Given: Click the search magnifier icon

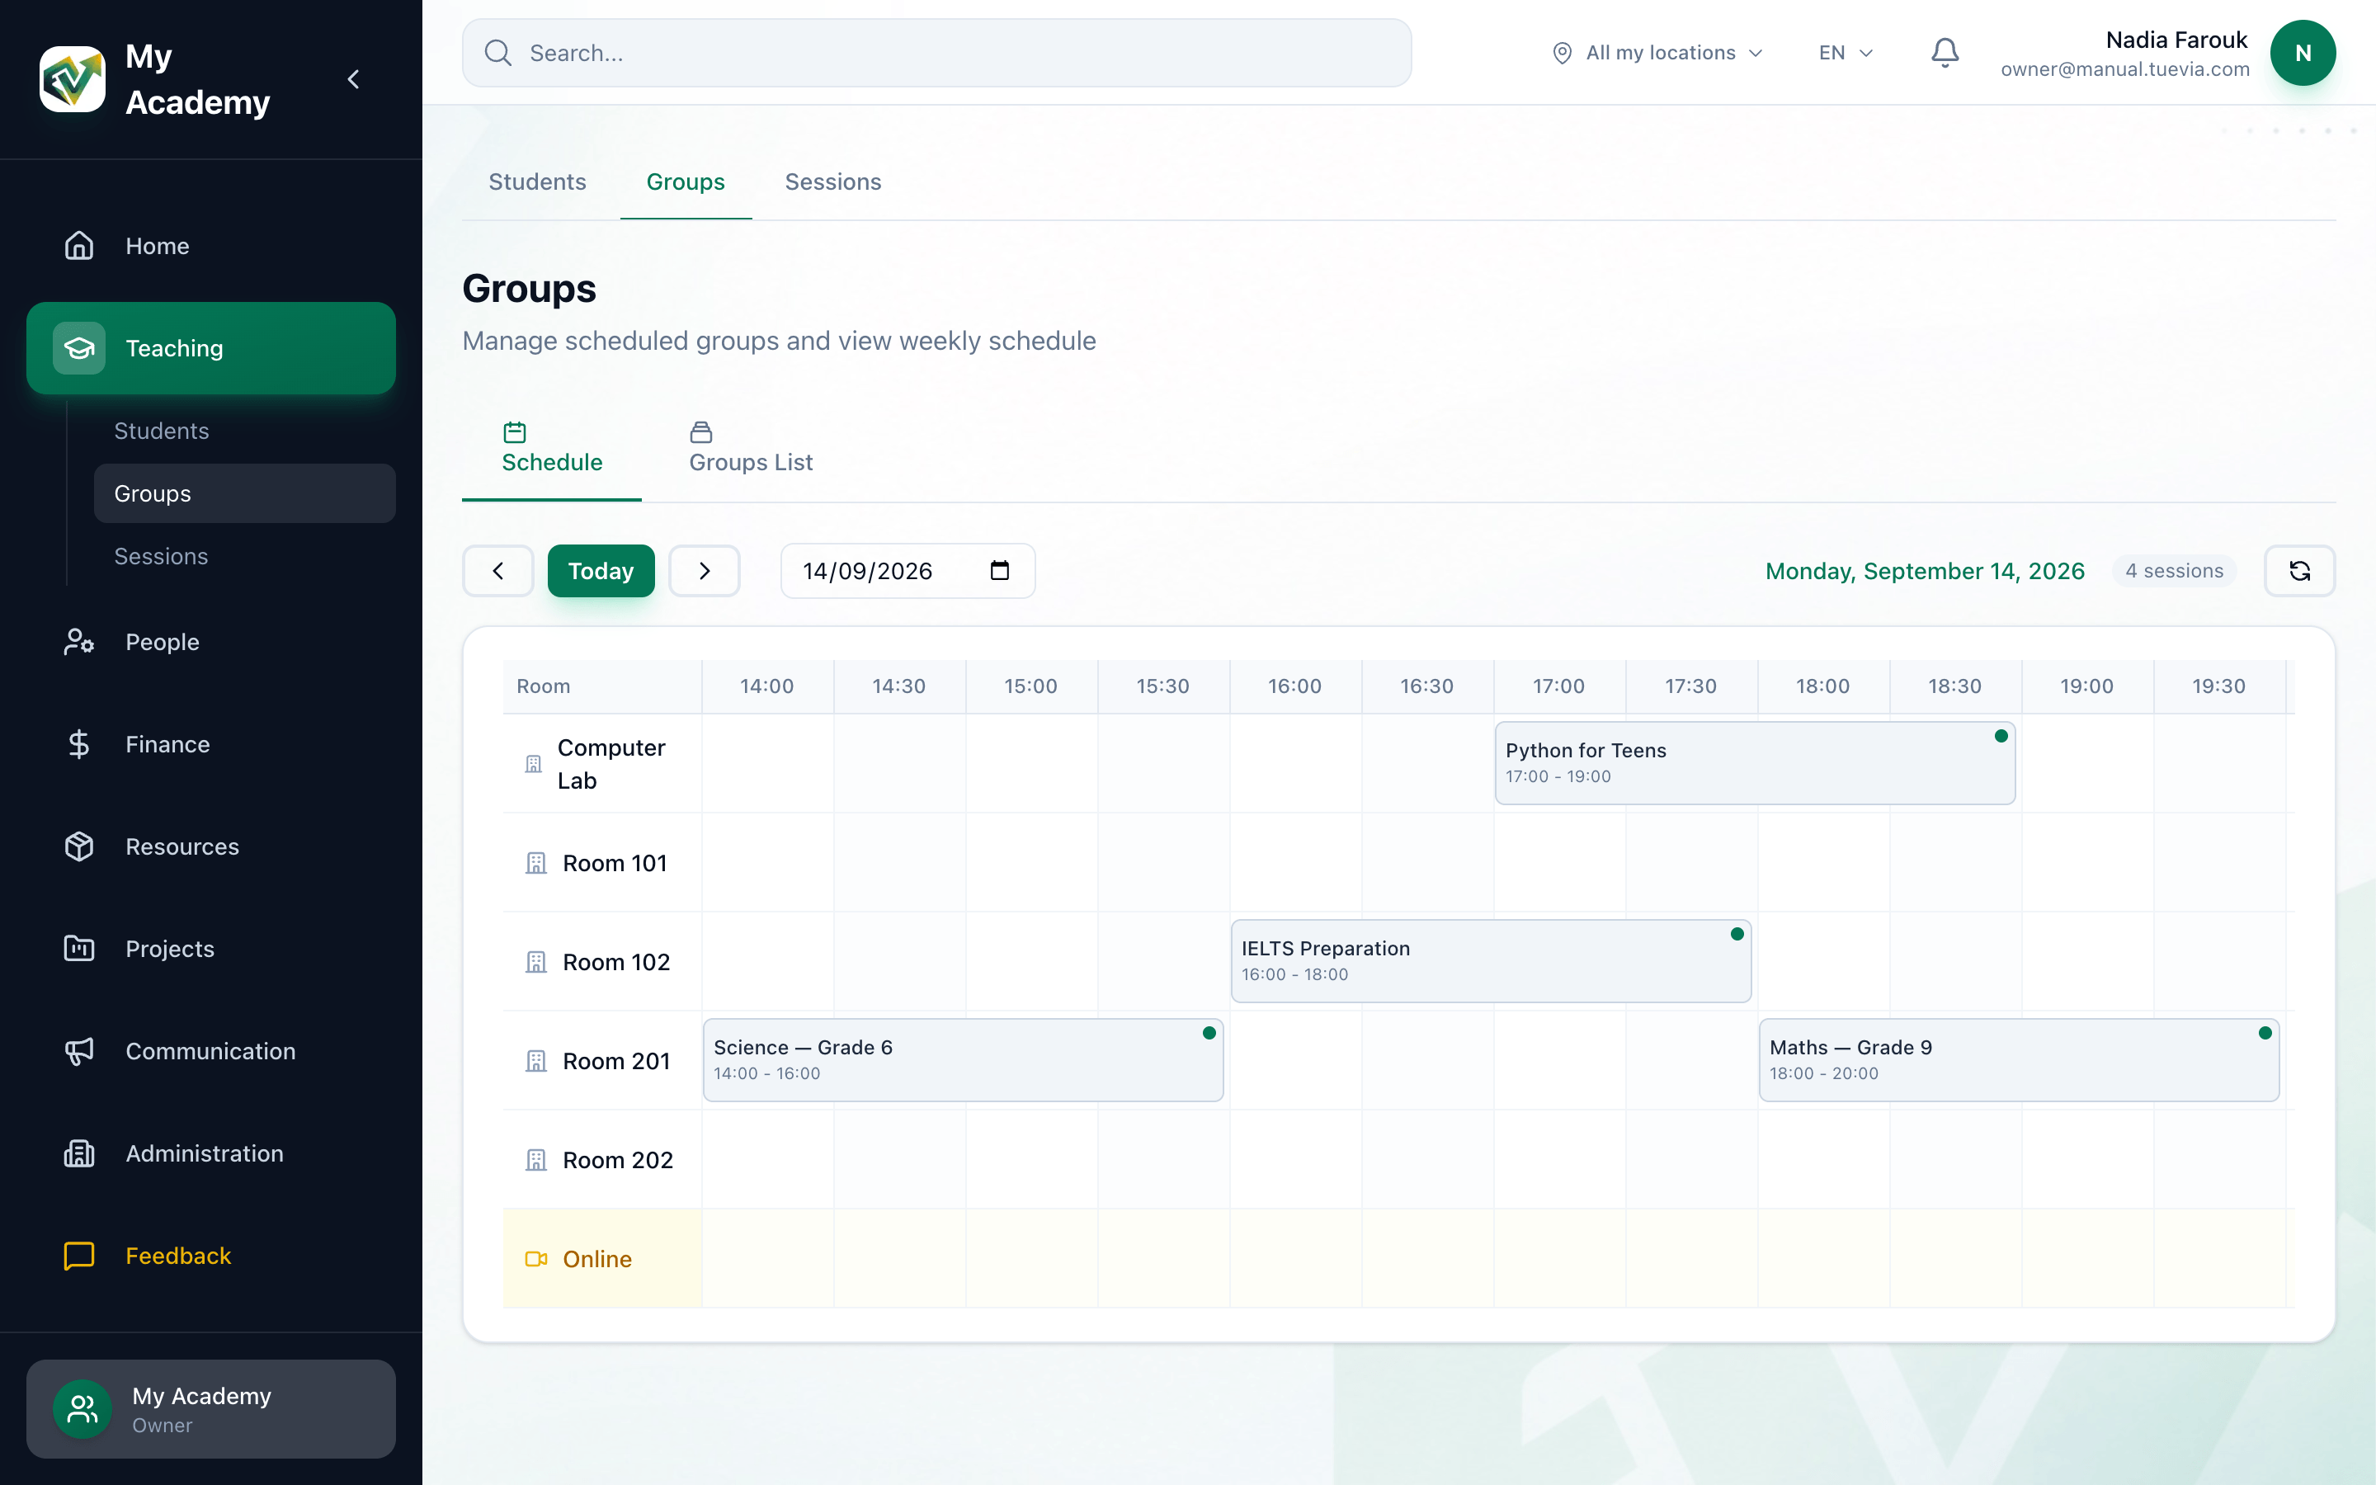Looking at the screenshot, I should (497, 53).
